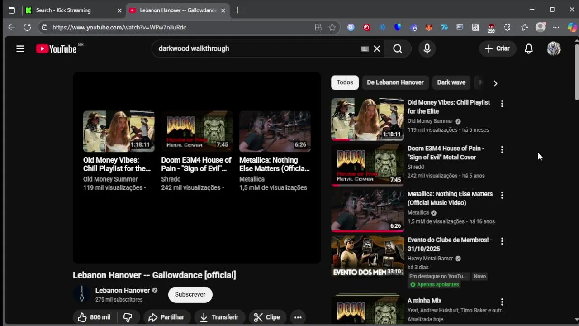Open the Heavy Metal Gamer channel link
This screenshot has height=326, width=579.
click(x=430, y=259)
